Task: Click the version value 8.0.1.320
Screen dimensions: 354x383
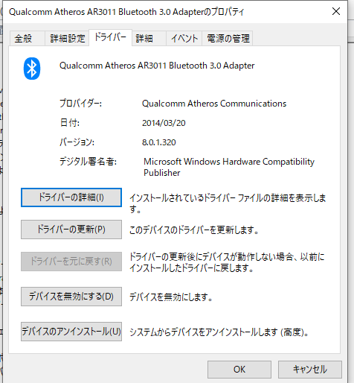Action: (159, 142)
